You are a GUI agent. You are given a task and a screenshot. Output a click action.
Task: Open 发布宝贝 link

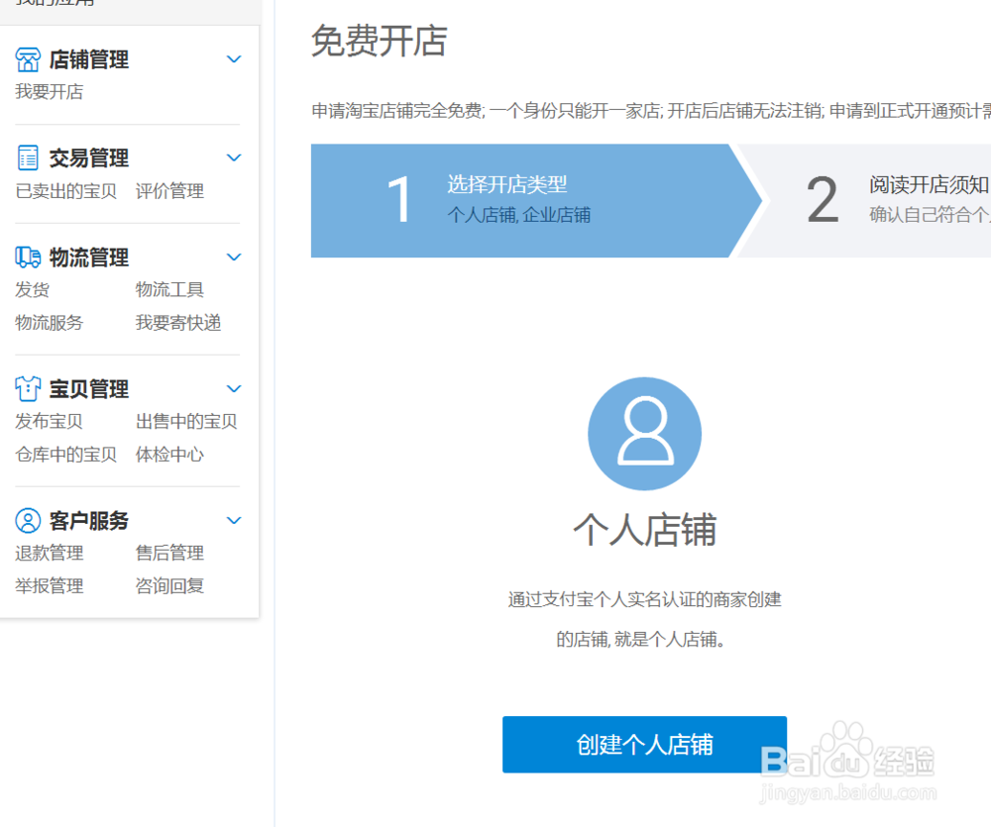click(x=50, y=421)
